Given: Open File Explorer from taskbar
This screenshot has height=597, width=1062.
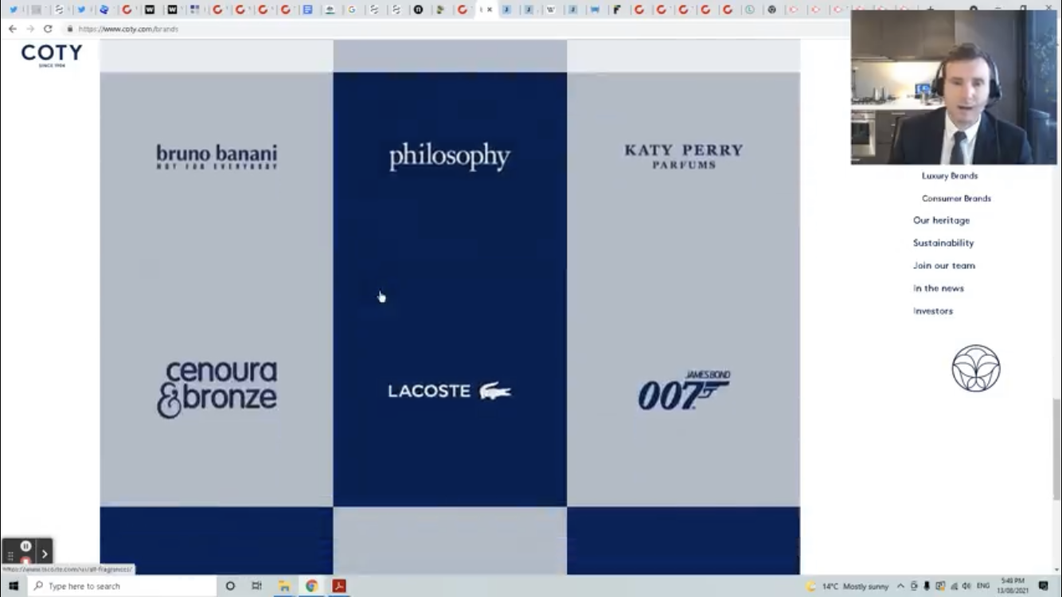Looking at the screenshot, I should pos(284,586).
